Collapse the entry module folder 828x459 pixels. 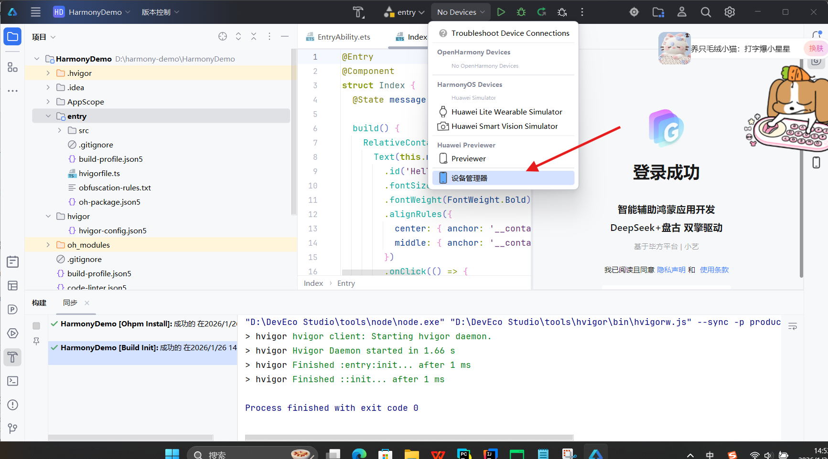[48, 116]
